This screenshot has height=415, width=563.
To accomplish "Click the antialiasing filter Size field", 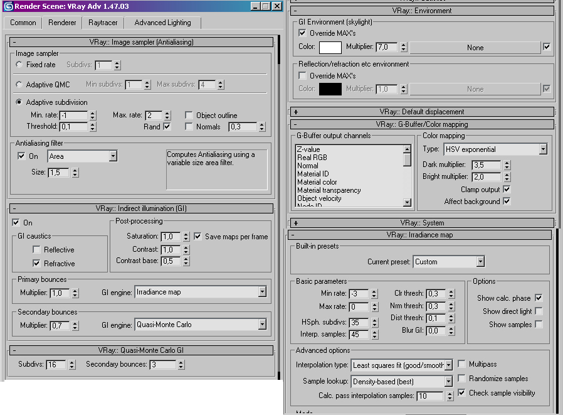I will pos(59,172).
